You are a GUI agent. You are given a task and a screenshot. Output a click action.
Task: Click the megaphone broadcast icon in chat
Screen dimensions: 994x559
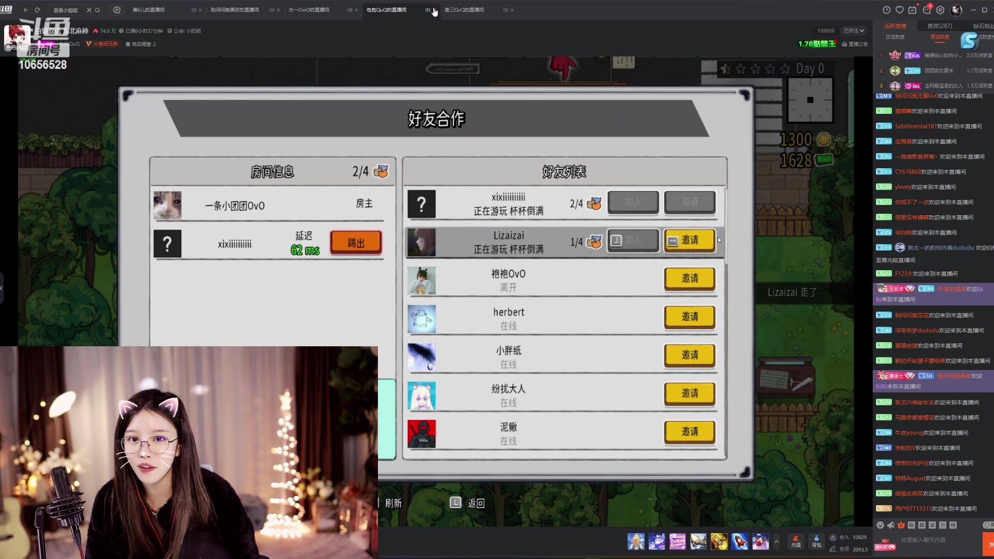(x=890, y=525)
